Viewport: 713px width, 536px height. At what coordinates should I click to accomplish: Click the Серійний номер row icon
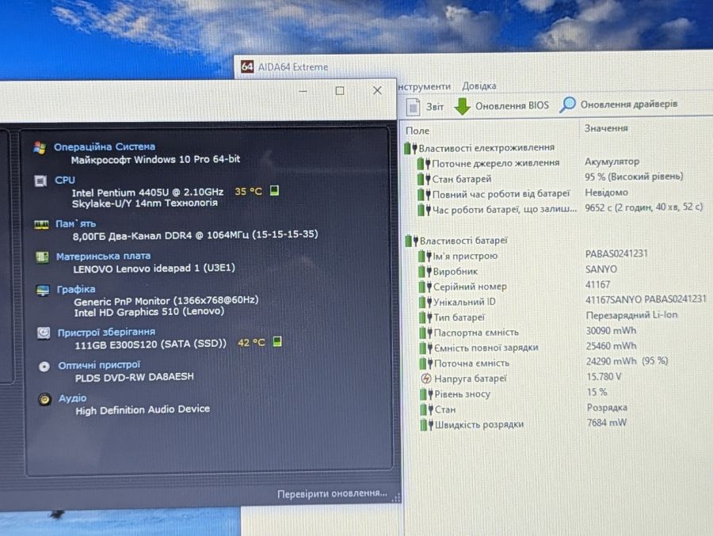coord(425,287)
